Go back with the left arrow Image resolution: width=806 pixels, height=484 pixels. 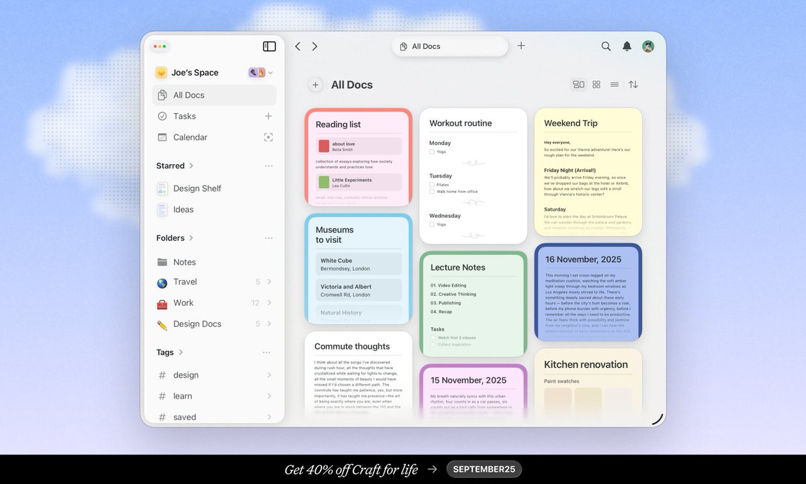pyautogui.click(x=298, y=46)
